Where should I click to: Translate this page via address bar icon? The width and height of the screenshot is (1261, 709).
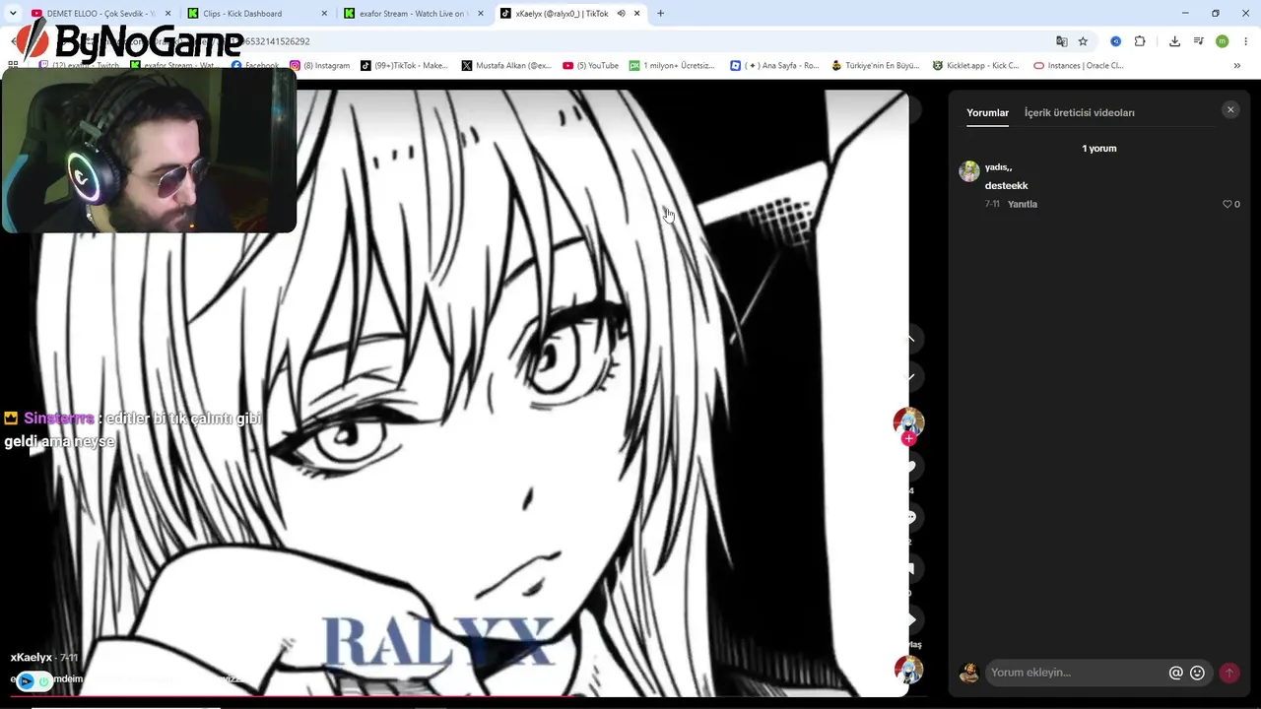(1061, 41)
